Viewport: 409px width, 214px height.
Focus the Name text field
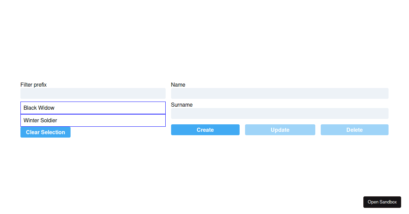coord(279,93)
